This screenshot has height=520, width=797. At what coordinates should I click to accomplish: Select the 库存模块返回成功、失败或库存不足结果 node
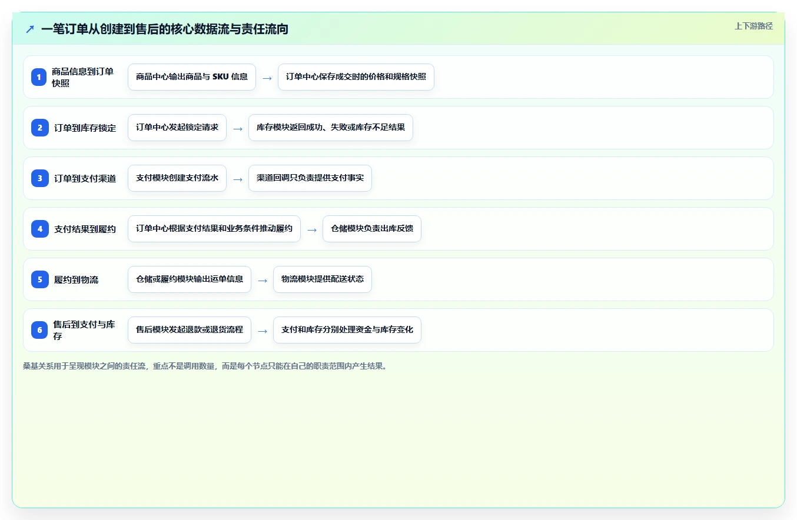tap(331, 128)
